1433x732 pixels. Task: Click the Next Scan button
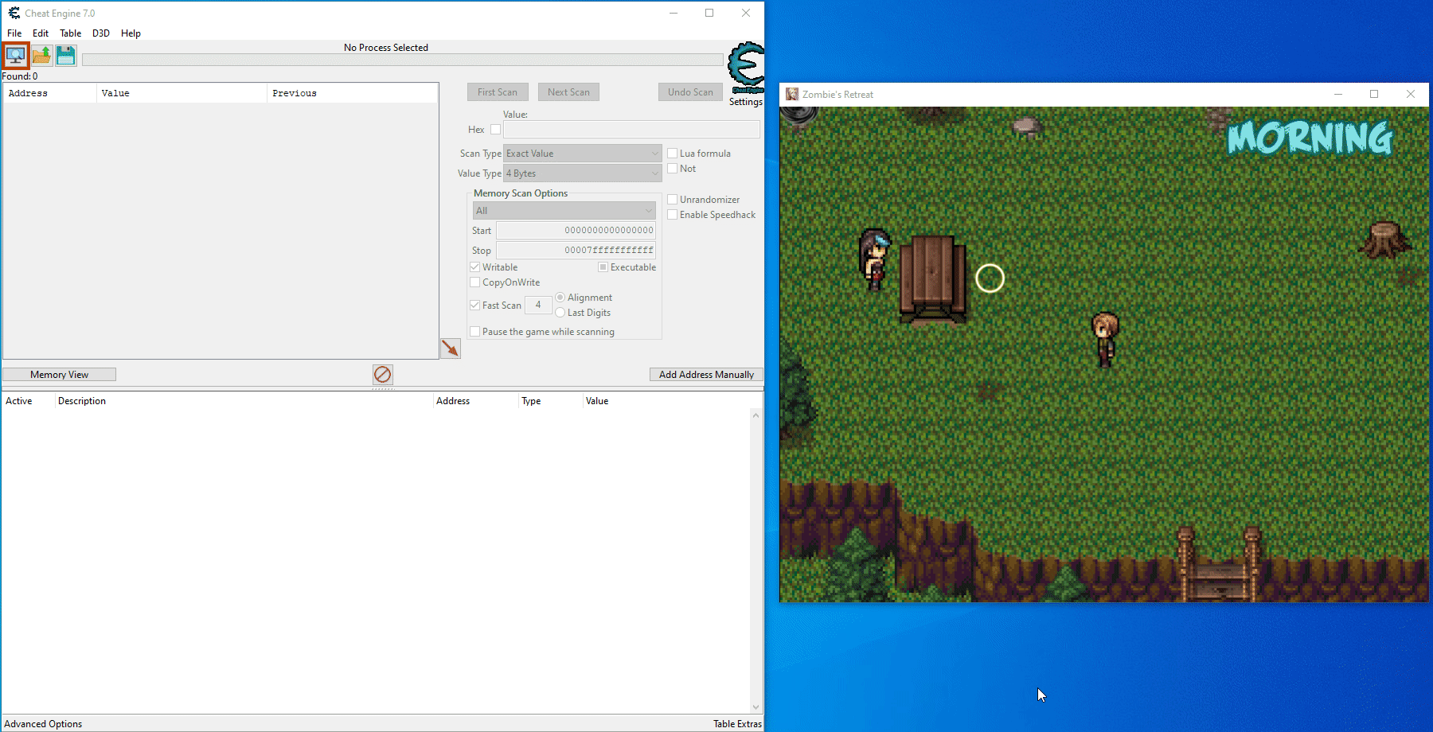click(568, 91)
